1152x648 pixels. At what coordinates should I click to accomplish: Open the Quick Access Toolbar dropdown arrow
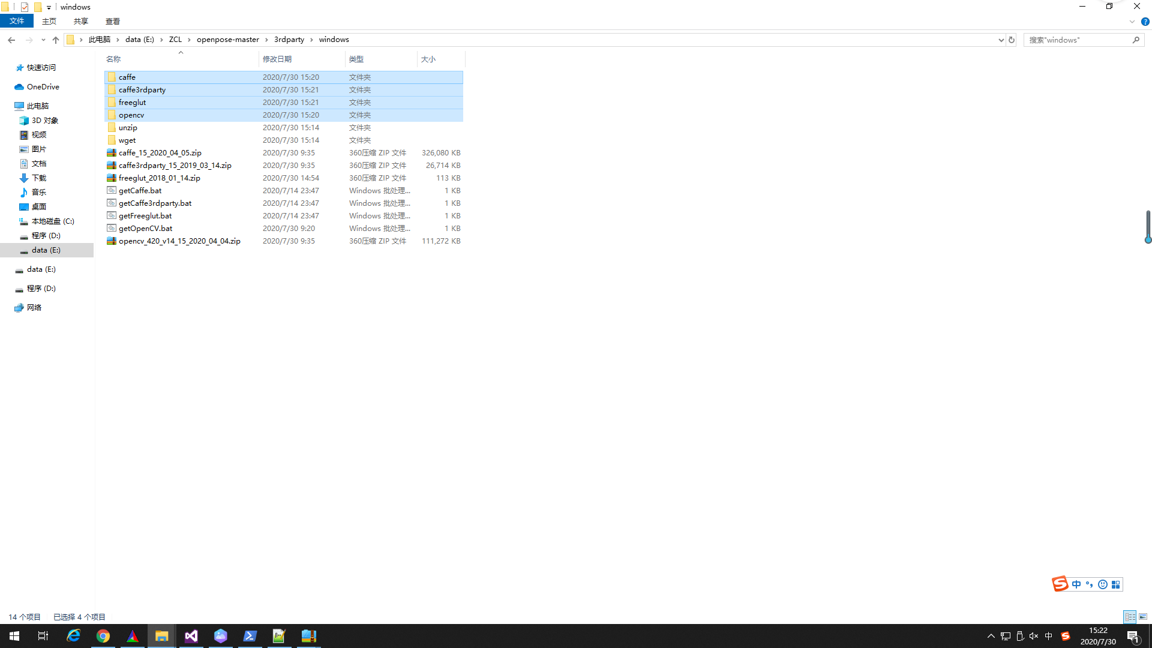point(49,7)
